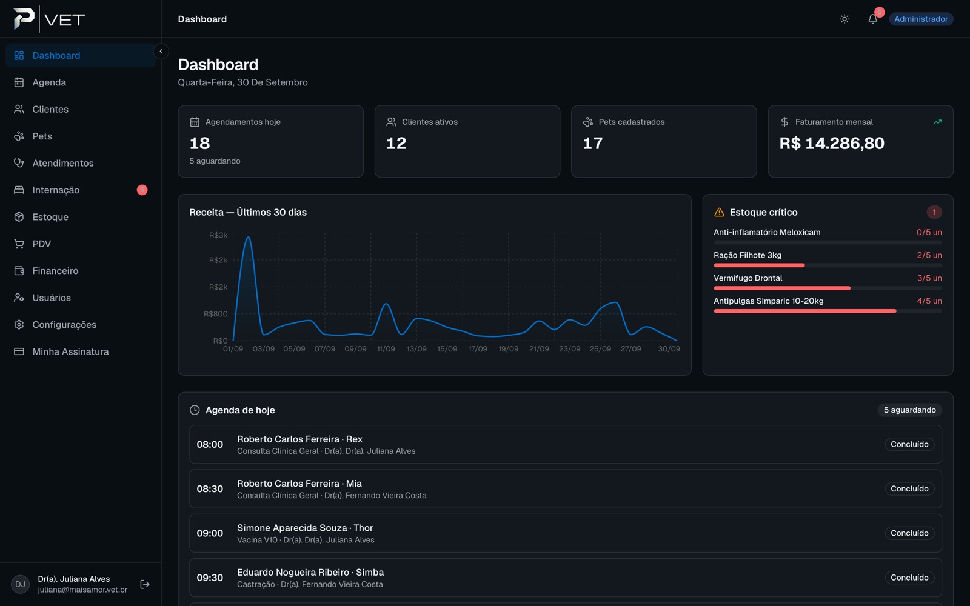Click the 5 aguardando badge in Agenda de hoje
970x606 pixels.
click(909, 410)
